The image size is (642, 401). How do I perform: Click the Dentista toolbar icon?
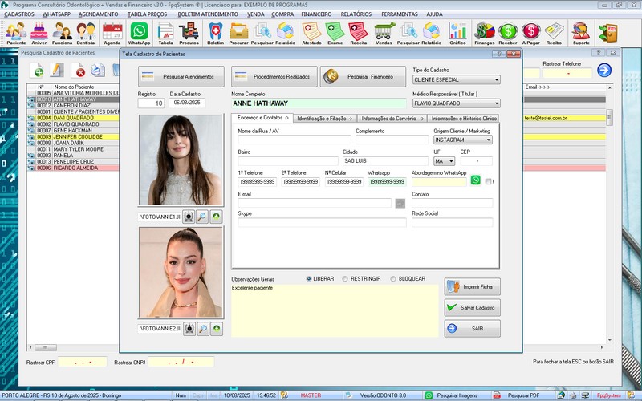pyautogui.click(x=86, y=32)
